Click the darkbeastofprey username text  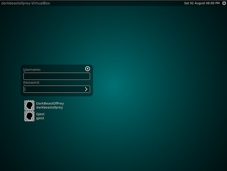[50, 107]
